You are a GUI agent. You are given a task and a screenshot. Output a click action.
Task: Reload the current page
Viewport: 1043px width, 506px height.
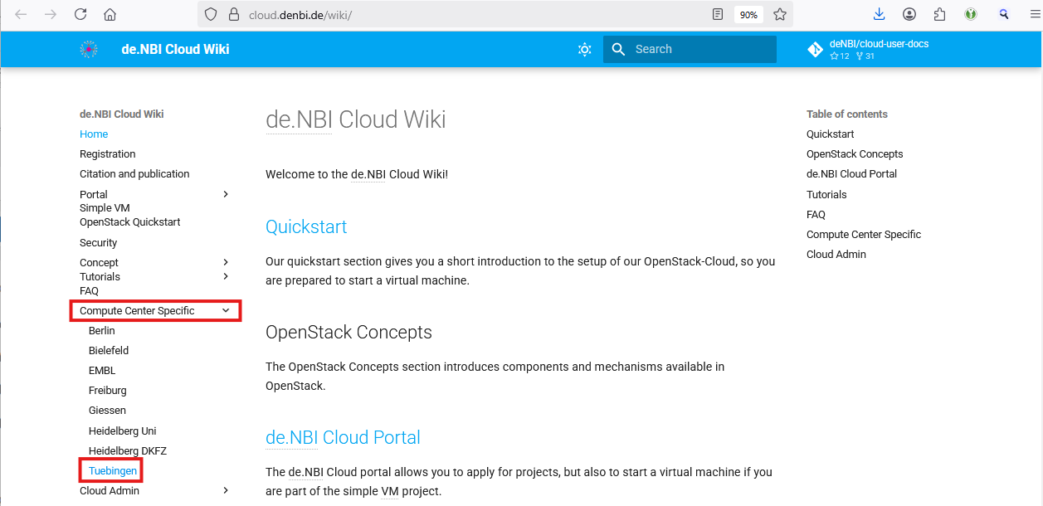point(80,15)
